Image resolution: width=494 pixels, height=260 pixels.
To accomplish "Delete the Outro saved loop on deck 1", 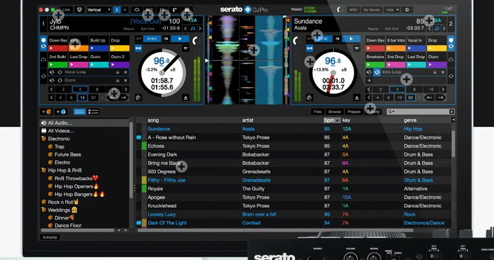I will [125, 81].
